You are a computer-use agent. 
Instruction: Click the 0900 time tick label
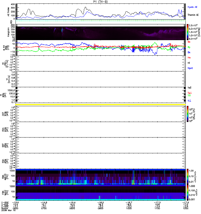click(x=100, y=208)
